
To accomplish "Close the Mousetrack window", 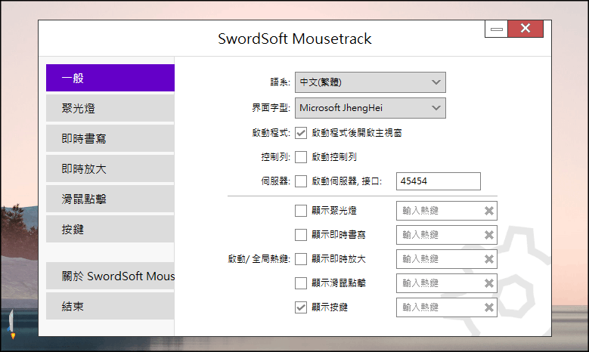I will point(525,29).
